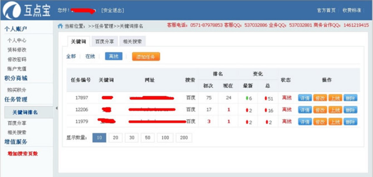
Task: Click the 互点宝 logo
Action: (x=26, y=10)
